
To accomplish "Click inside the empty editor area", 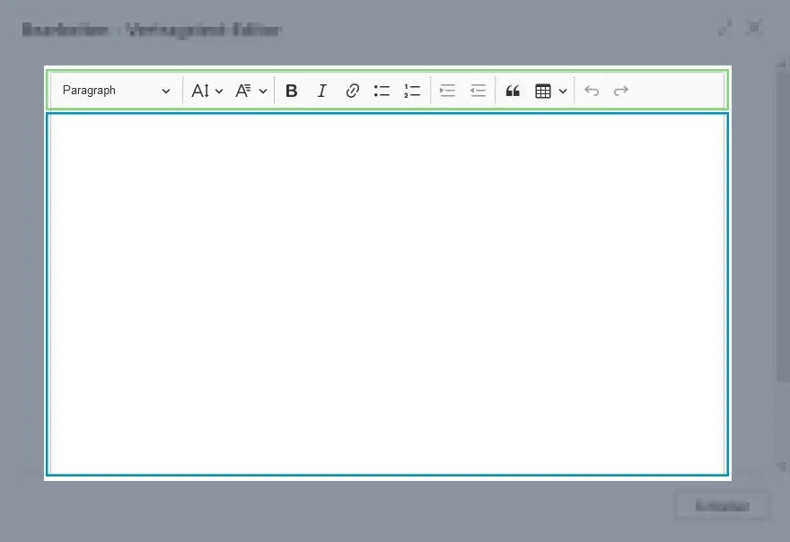I will [x=386, y=296].
